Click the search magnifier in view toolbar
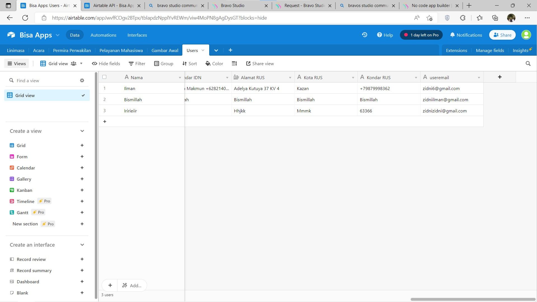Screen dimensions: 537x302 pyautogui.click(x=528, y=64)
